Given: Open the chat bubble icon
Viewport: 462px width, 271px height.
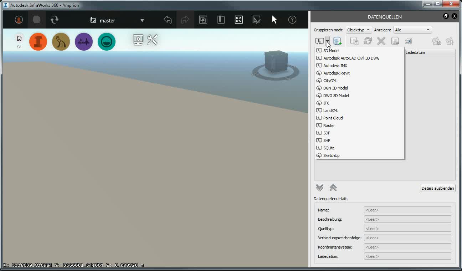Looking at the screenshot, I should pyautogui.click(x=37, y=20).
